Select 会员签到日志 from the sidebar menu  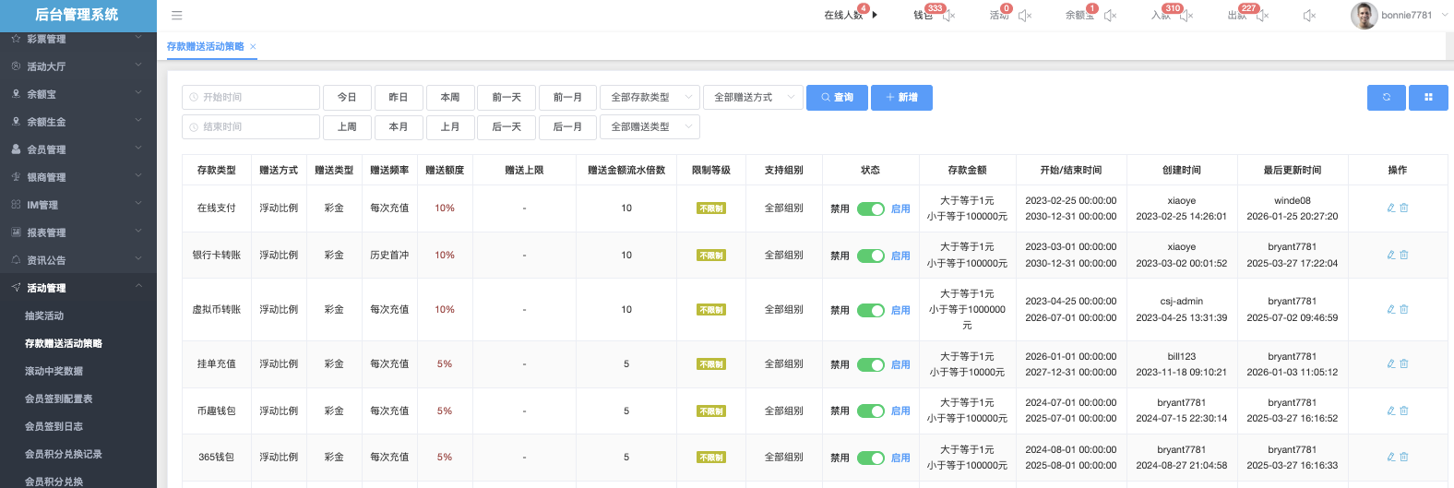click(54, 426)
